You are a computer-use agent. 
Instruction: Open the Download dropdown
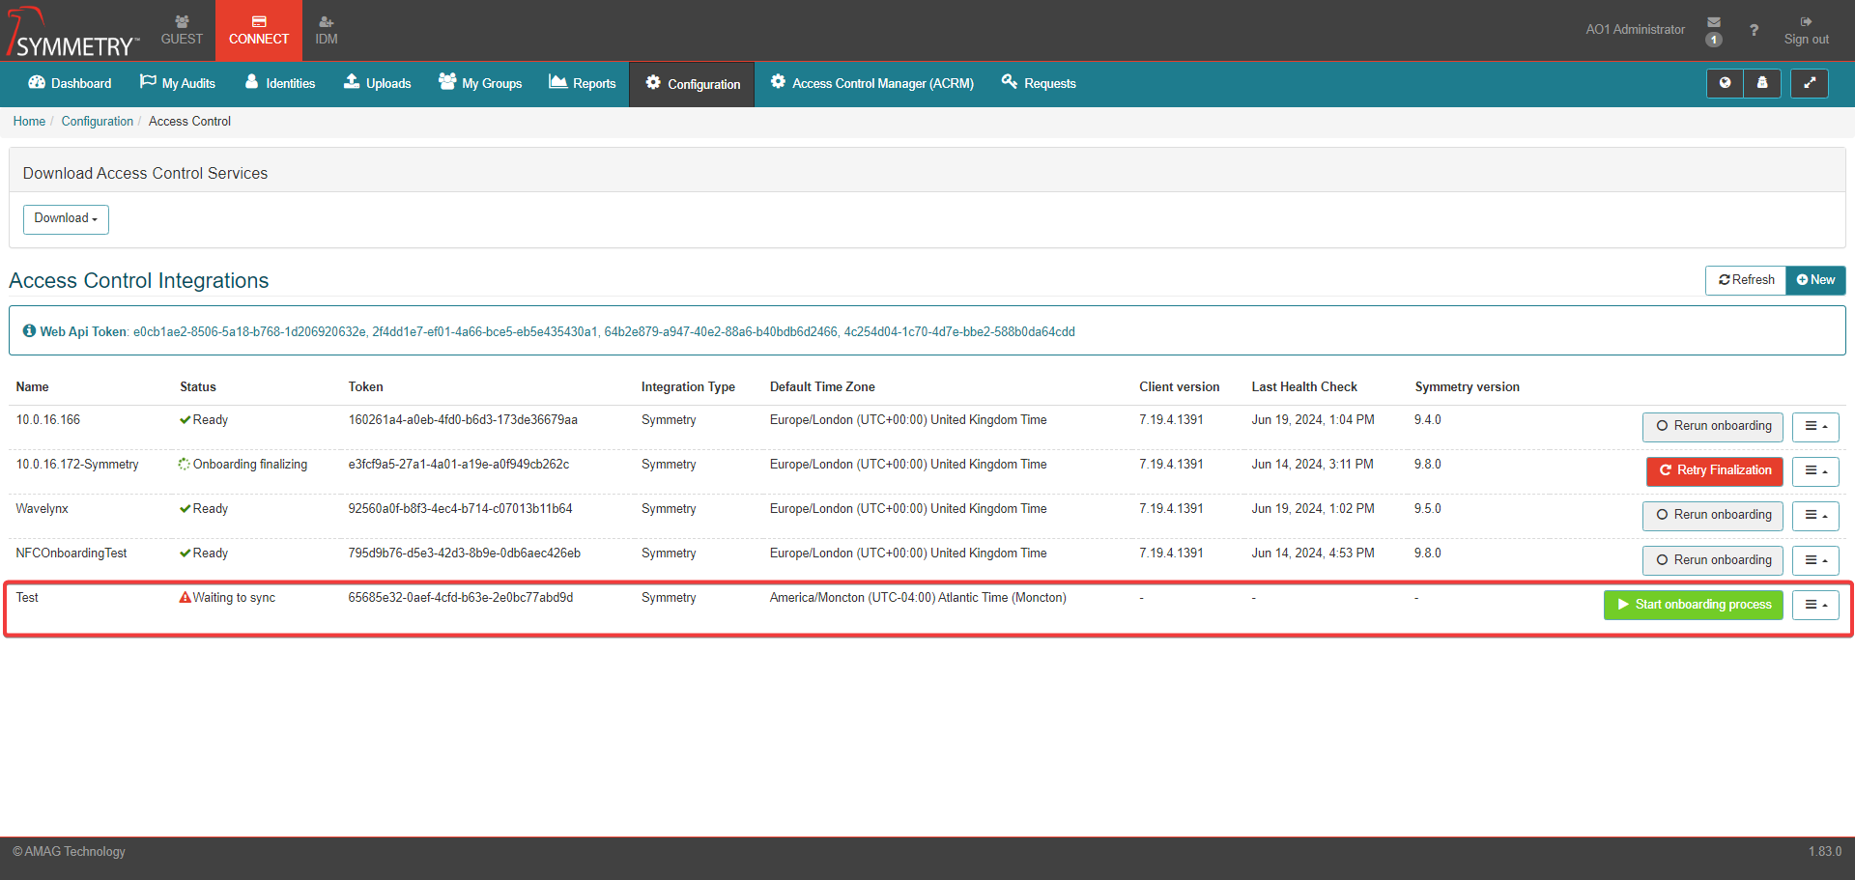(66, 219)
